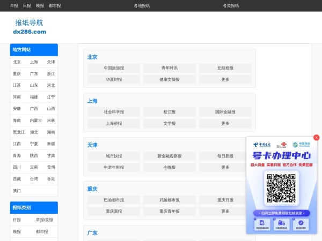Open 国际金融报 newspaper
322x241 pixels.
coord(225,112)
